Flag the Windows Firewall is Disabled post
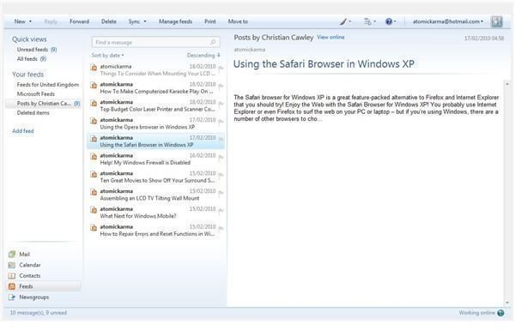This screenshot has height=330, width=515. 221,157
